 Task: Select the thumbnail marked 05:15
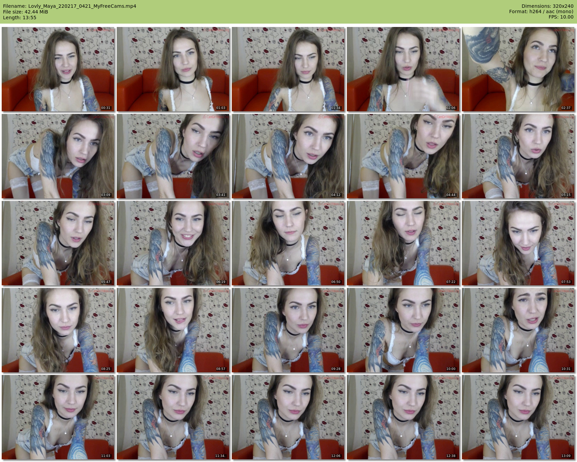point(518,156)
